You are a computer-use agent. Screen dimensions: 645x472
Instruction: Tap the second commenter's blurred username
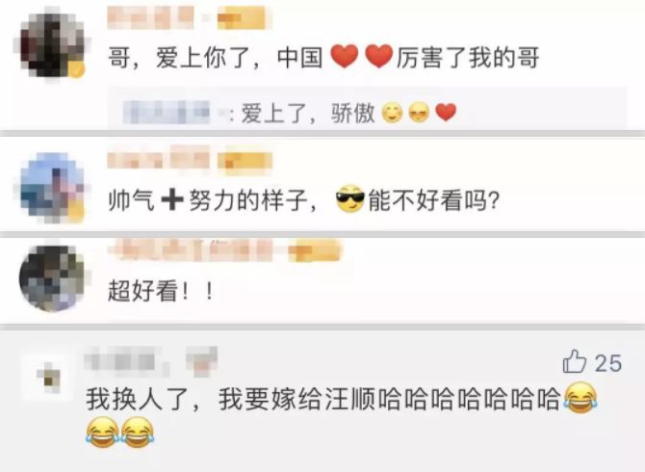tap(159, 159)
